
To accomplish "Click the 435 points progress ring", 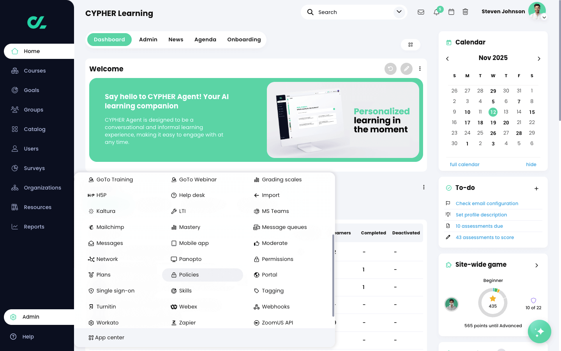I will (493, 303).
